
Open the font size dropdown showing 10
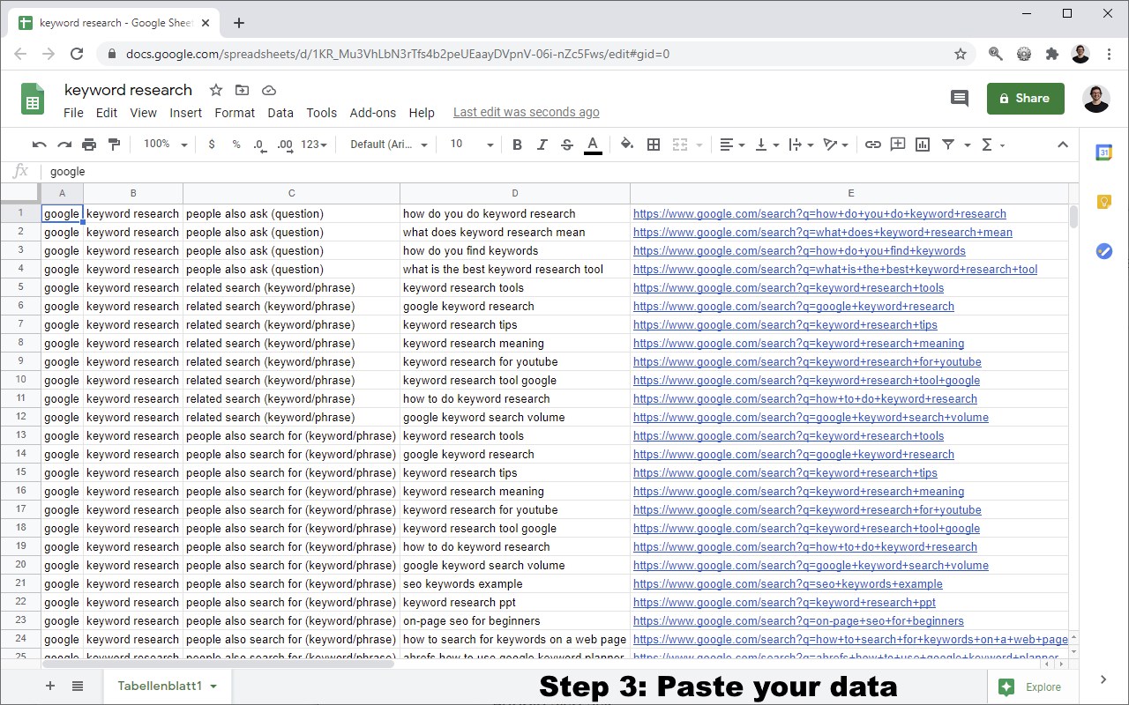(x=472, y=145)
